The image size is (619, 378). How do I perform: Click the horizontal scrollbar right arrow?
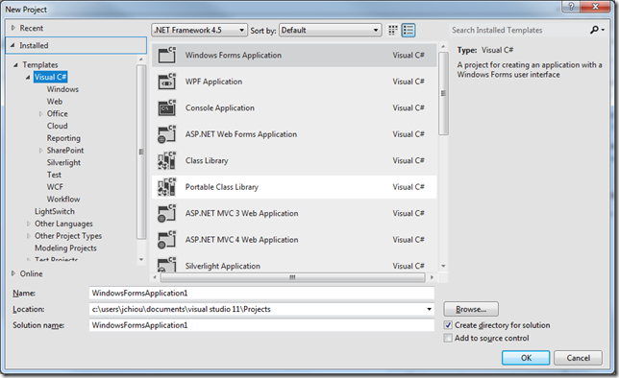coord(432,277)
